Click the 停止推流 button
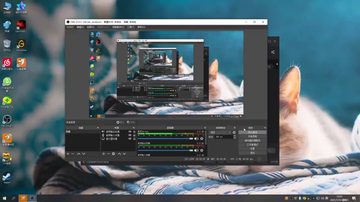This screenshot has width=360, height=202. (x=252, y=132)
